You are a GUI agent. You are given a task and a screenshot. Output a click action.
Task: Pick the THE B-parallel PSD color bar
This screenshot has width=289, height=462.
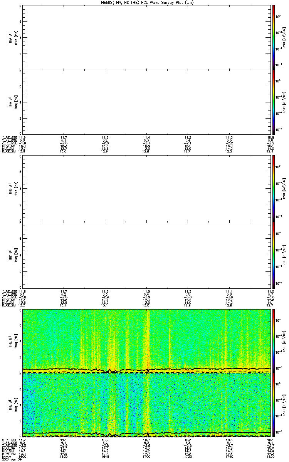click(x=273, y=405)
